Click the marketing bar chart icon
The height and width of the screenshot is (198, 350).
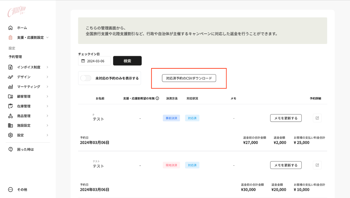[x=10, y=87]
